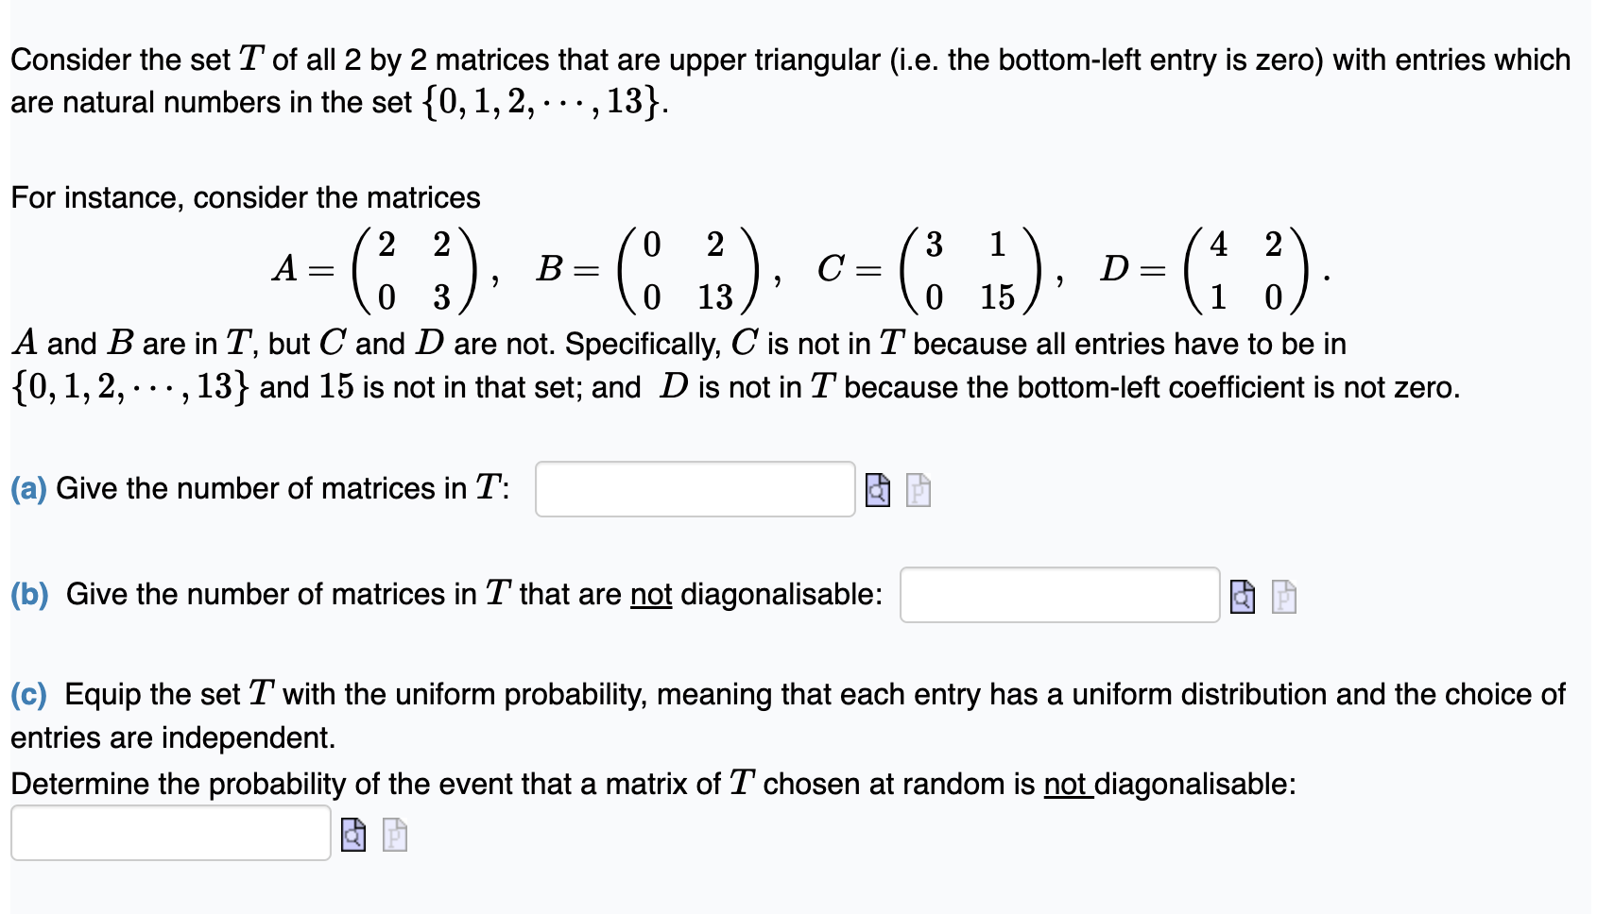This screenshot has width=1597, height=914.
Task: Click the underlined word 'not' in part (b)
Action: tap(650, 594)
